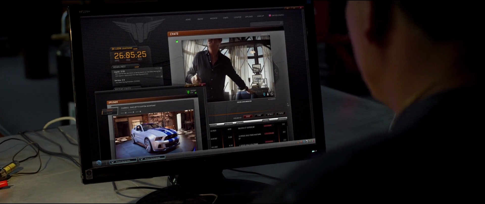This screenshot has width=485, height=204.
Task: Open the Archive menu item
Action: [x=214, y=18]
